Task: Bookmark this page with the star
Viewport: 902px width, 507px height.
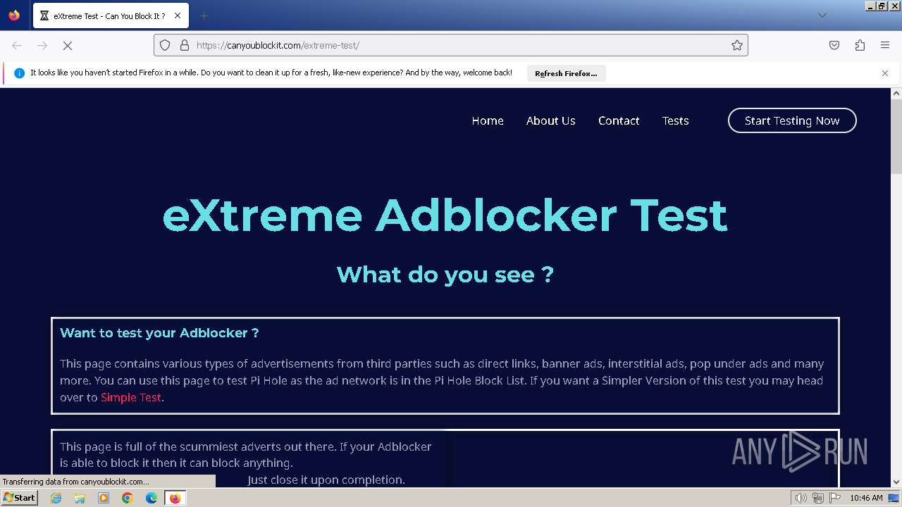Action: (737, 45)
